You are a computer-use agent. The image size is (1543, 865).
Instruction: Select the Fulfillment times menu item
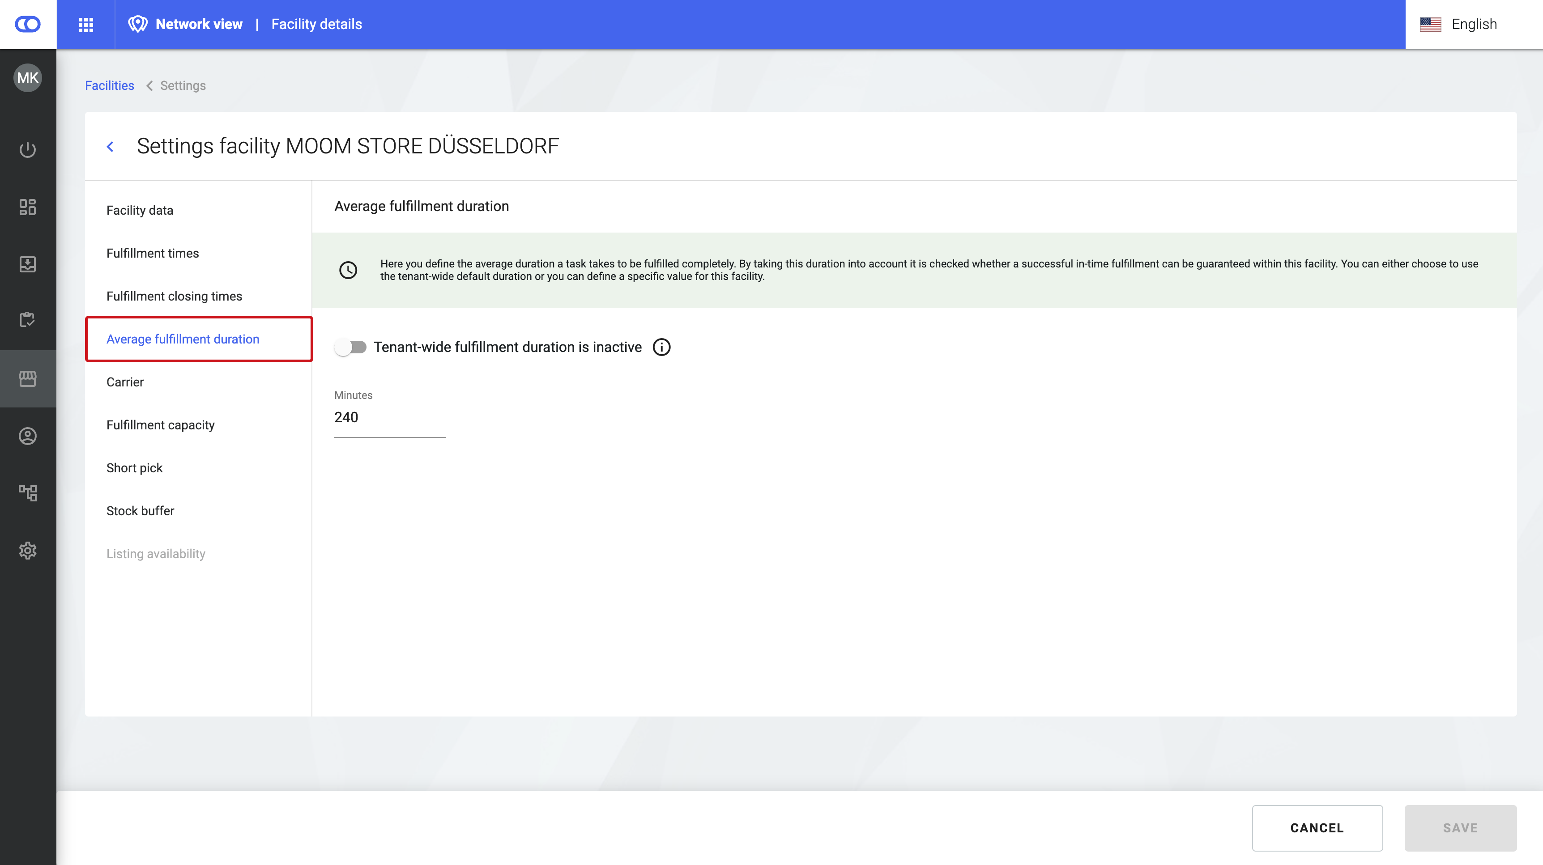click(x=152, y=253)
